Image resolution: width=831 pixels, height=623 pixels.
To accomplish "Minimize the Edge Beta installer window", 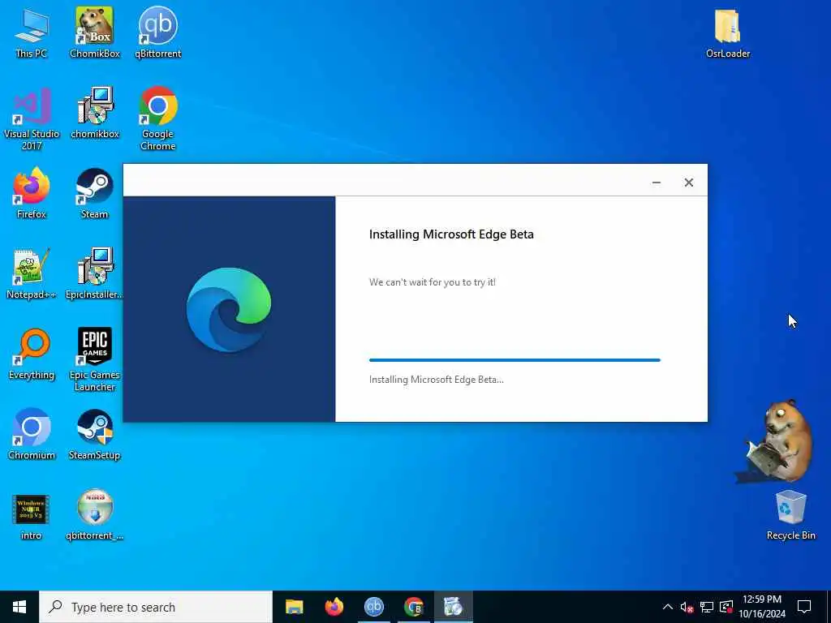I will tap(656, 183).
